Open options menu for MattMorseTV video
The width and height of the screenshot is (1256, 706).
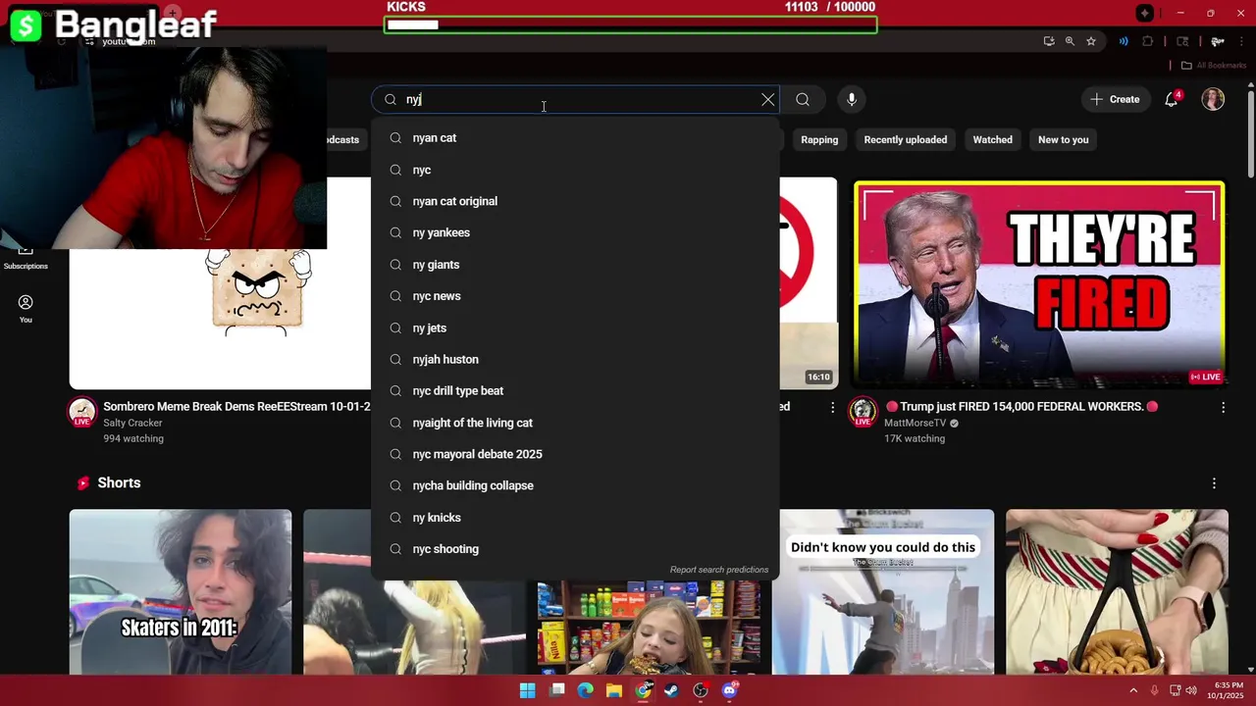[1223, 407]
